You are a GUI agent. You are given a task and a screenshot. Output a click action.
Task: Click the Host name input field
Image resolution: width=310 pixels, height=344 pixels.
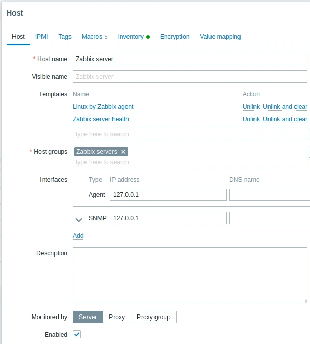tap(190, 59)
